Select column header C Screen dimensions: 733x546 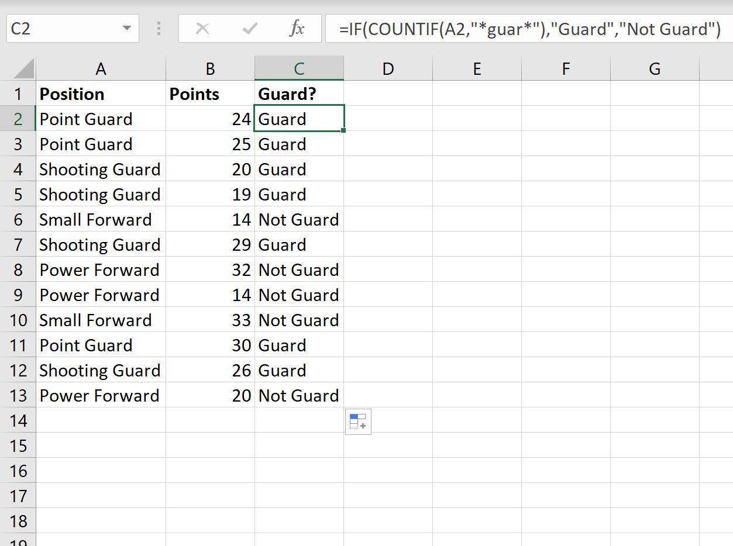[299, 67]
